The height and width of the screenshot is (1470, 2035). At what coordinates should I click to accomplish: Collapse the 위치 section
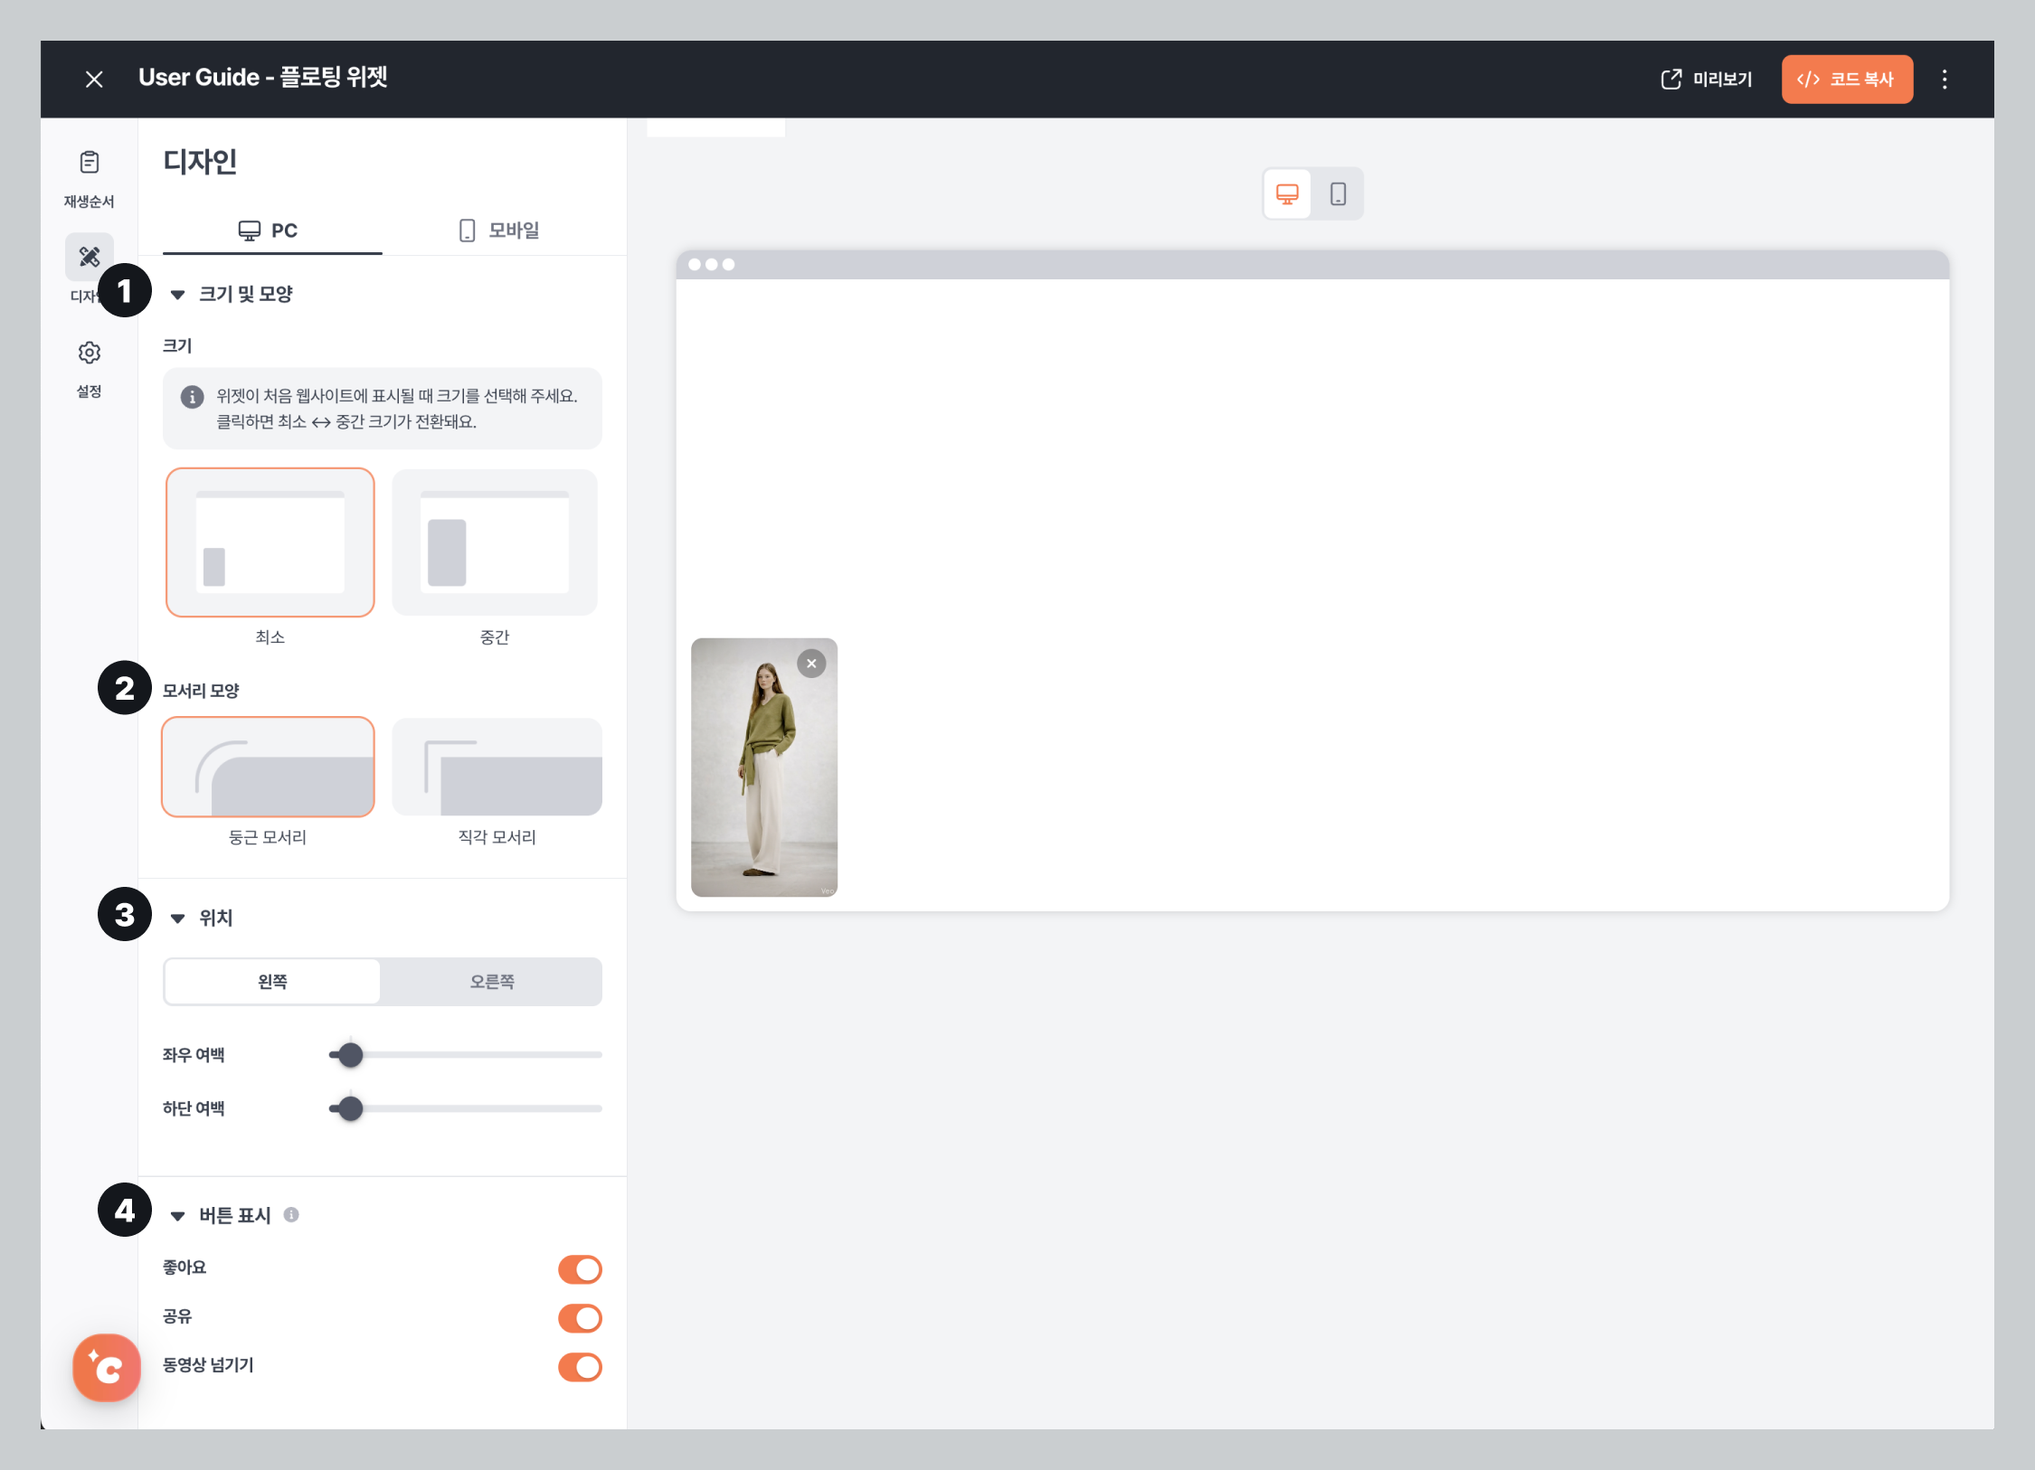[178, 919]
